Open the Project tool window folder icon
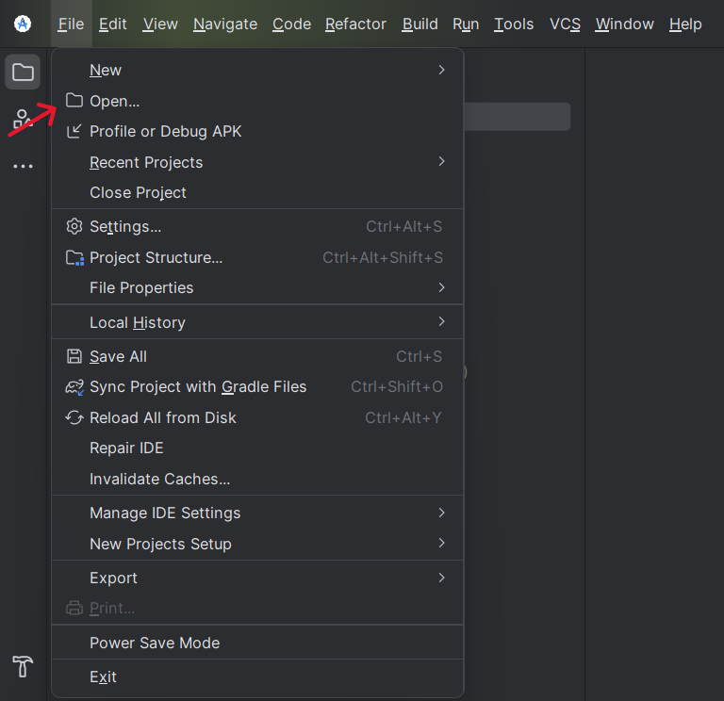Screen dimensions: 724x701 click(23, 72)
